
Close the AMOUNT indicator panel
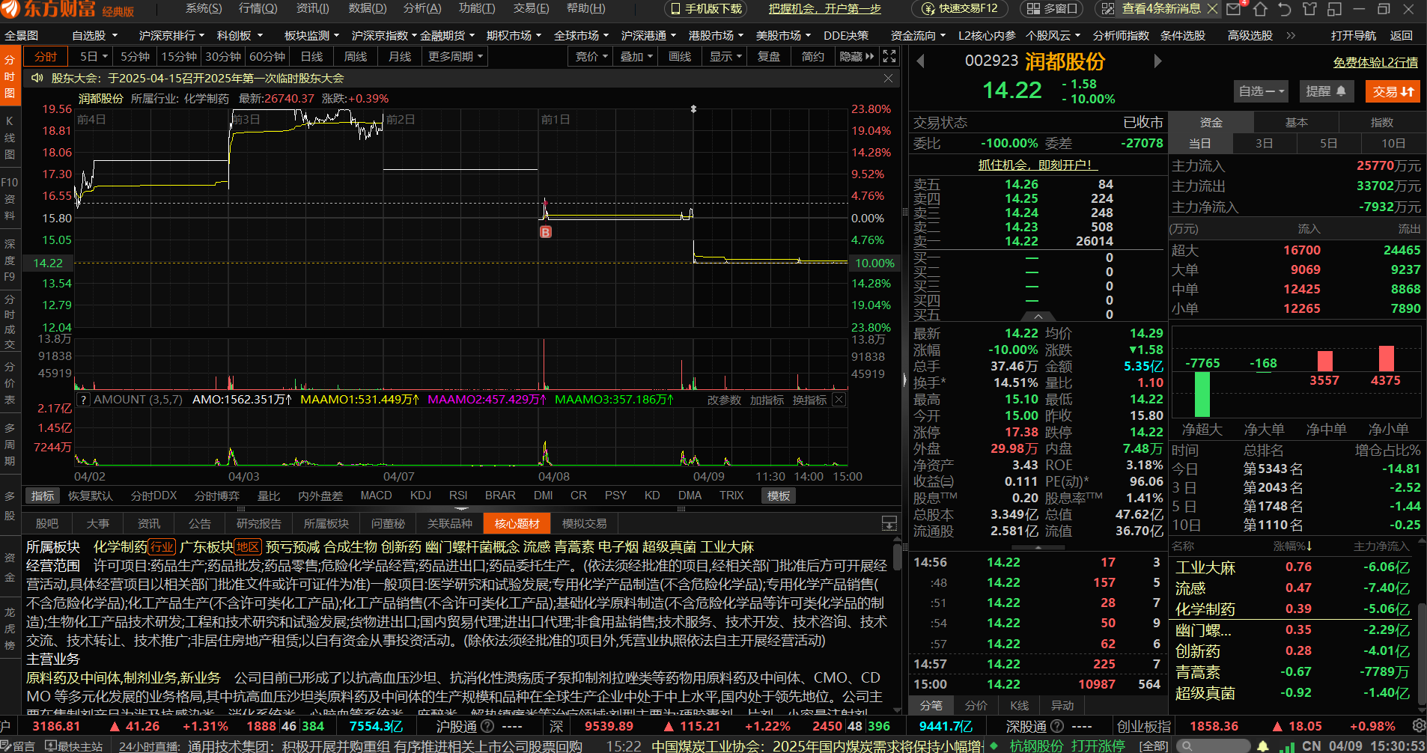839,400
